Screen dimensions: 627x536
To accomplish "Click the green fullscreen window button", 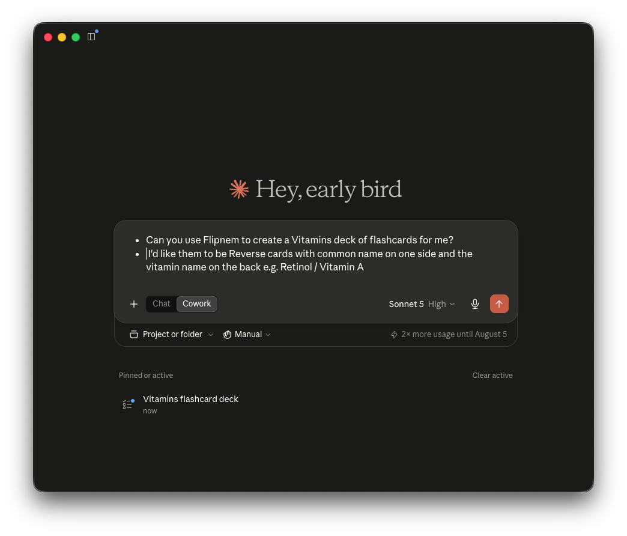I will pos(76,37).
